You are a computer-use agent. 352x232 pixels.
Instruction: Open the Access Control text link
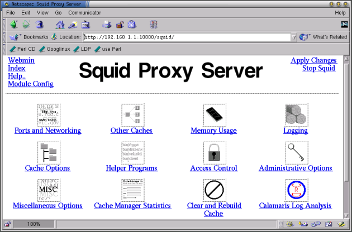(x=213, y=168)
